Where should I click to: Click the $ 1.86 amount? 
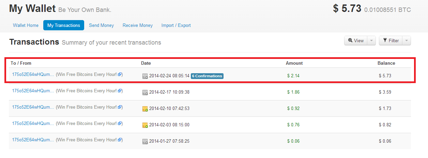click(293, 92)
